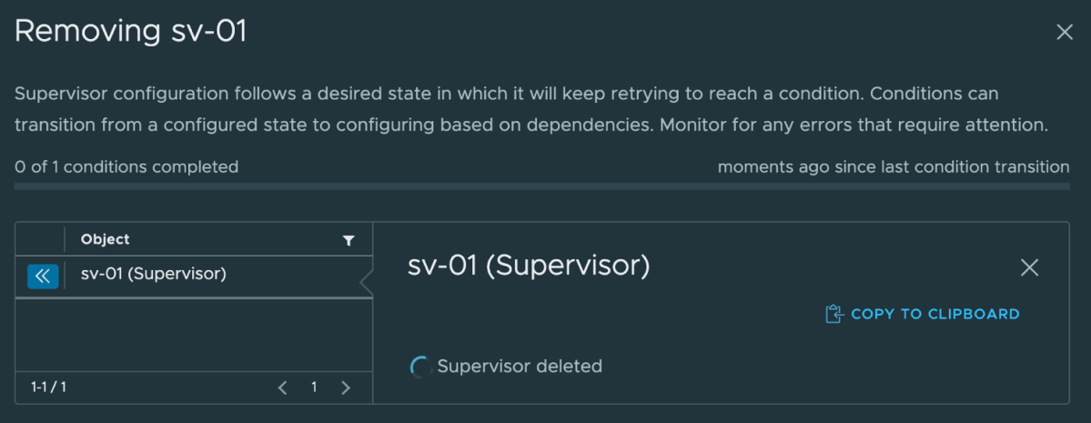Close the Removing sv-01 dialog
Image resolution: width=1091 pixels, height=423 pixels.
[x=1064, y=33]
